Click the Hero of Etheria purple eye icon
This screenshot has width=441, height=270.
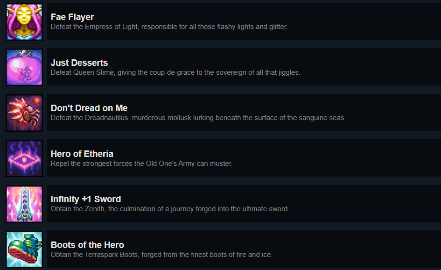24,158
